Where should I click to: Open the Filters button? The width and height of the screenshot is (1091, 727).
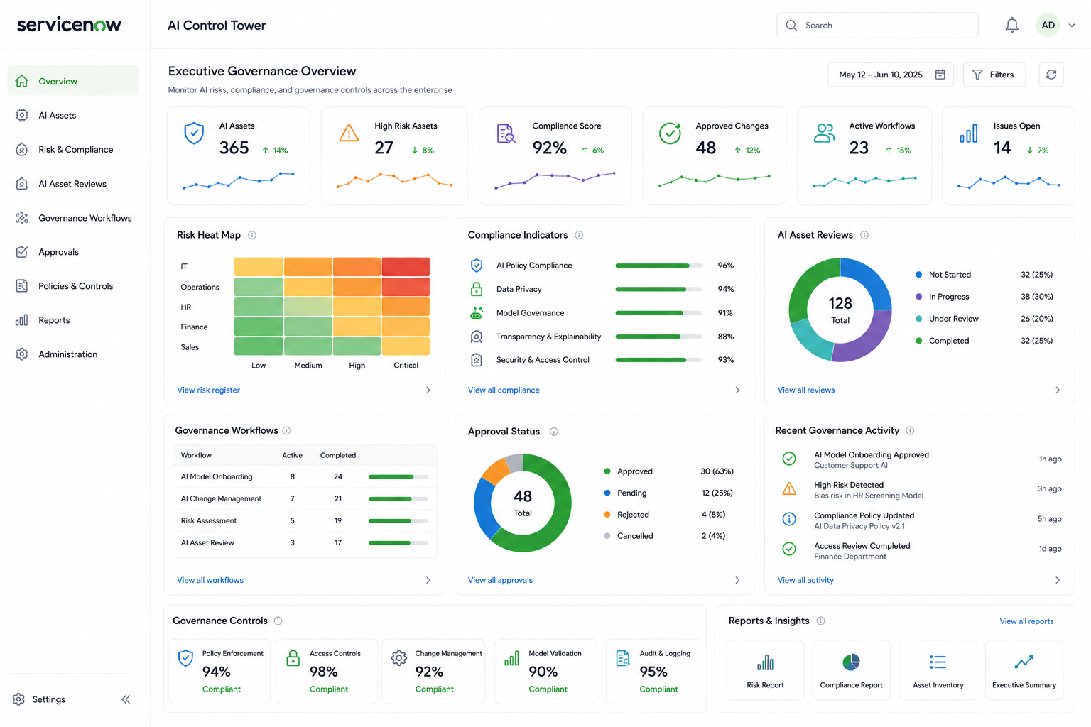[994, 75]
